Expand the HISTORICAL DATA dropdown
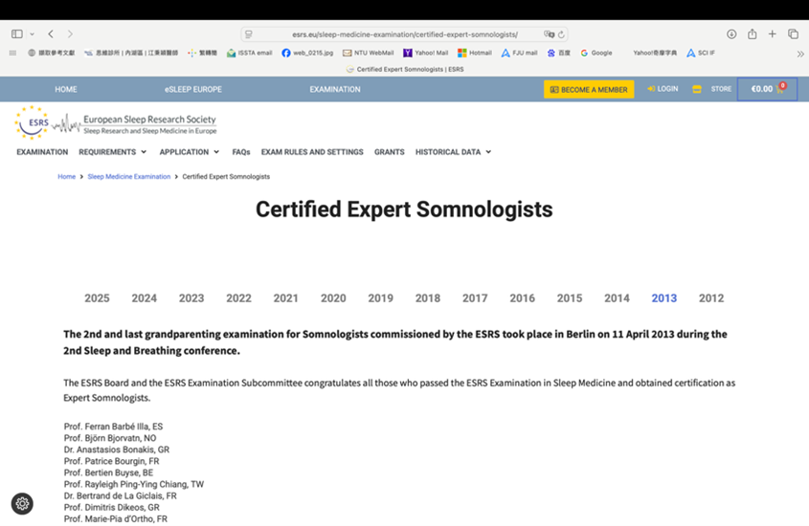 coord(453,152)
